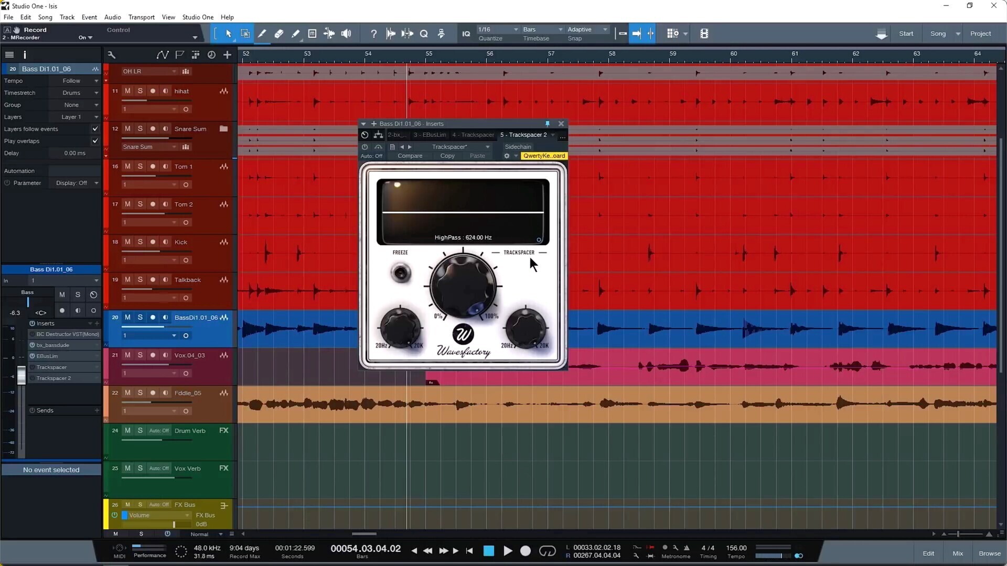This screenshot has width=1007, height=566.
Task: Toggle Play overlaps checkbox
Action: [x=95, y=141]
